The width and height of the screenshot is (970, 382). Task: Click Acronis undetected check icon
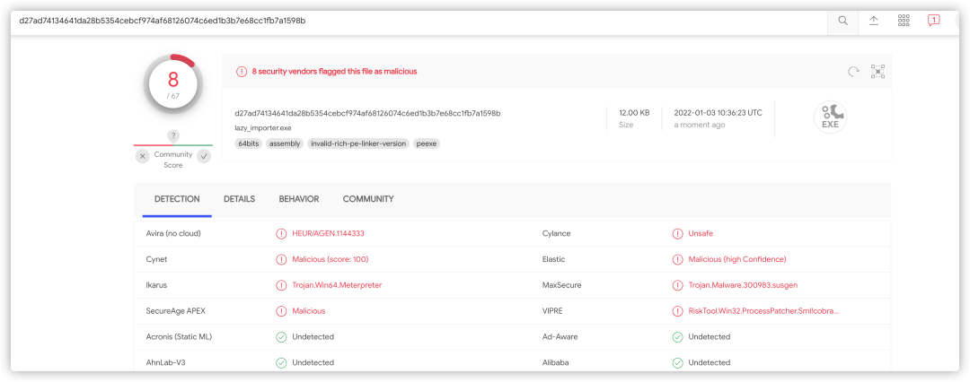(x=281, y=337)
